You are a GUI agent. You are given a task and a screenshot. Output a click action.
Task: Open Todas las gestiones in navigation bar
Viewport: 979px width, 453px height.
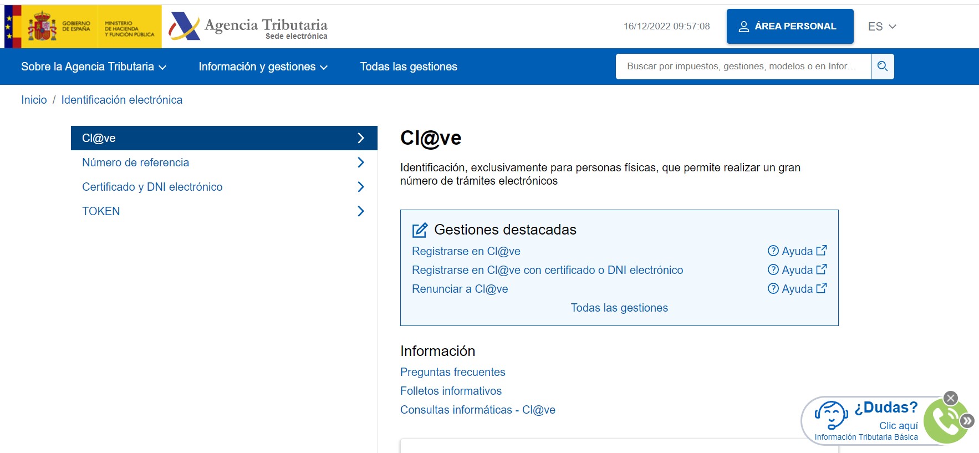pos(409,67)
